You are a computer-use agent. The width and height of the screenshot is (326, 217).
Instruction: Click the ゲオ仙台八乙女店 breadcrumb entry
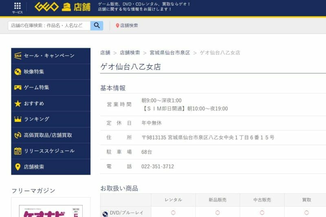[x=220, y=53]
